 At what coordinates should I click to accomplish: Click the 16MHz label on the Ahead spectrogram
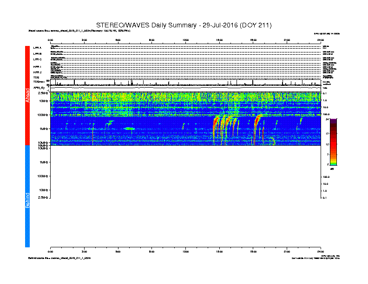43,146
